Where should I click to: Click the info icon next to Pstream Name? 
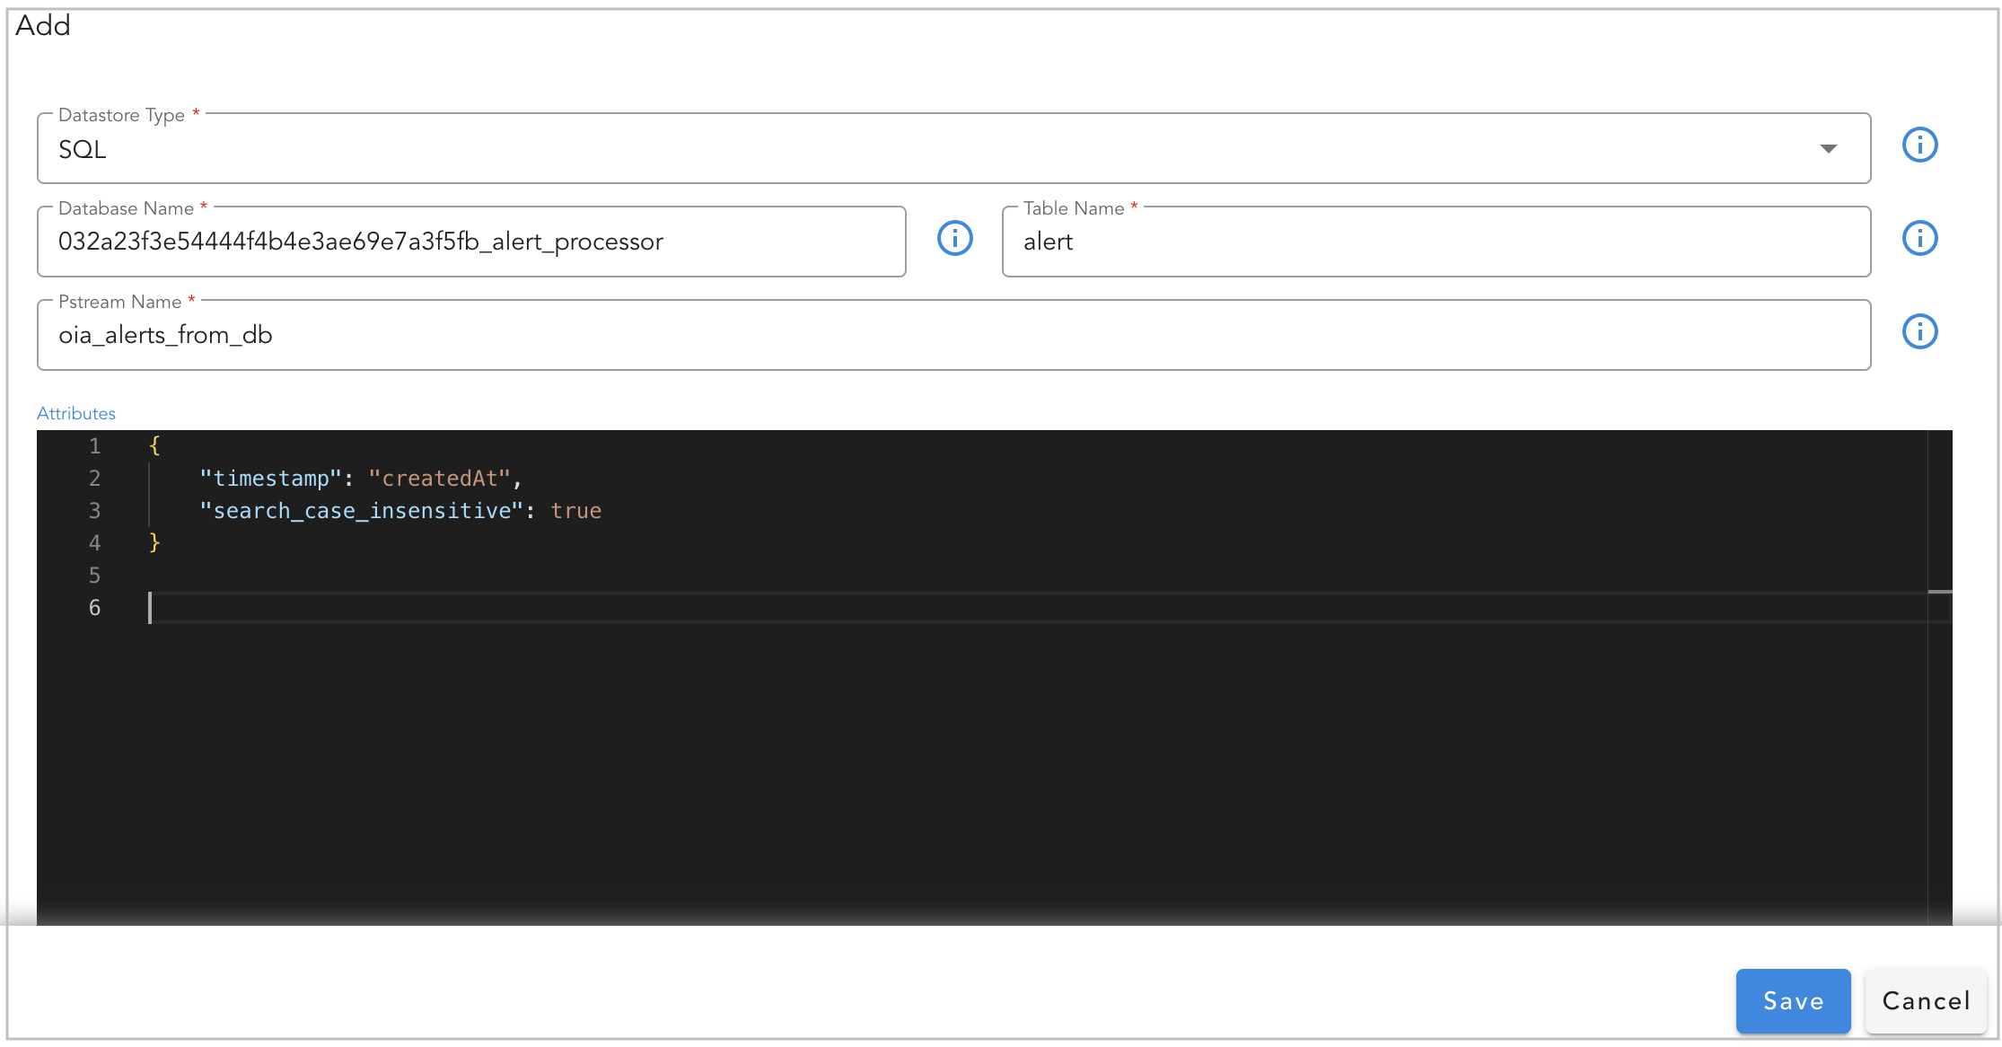(x=1920, y=331)
